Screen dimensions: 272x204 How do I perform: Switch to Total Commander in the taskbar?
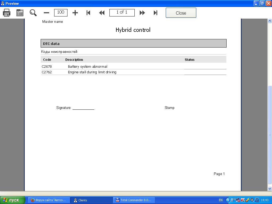click(x=134, y=200)
